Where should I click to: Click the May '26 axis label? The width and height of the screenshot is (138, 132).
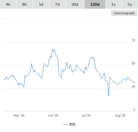[19, 115]
